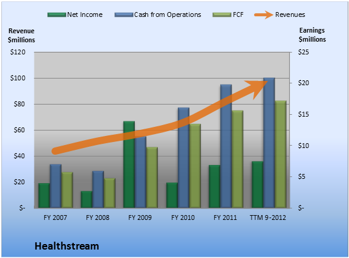This screenshot has height=258, width=349.
Task: Click the FY 2009 Net Income bar
Action: (x=129, y=164)
